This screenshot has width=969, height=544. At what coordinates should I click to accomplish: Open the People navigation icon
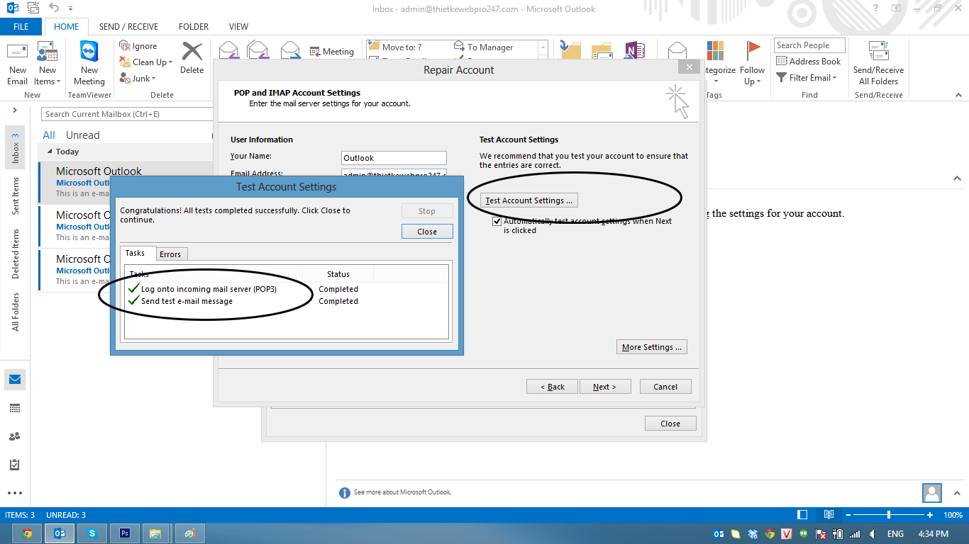[x=15, y=436]
